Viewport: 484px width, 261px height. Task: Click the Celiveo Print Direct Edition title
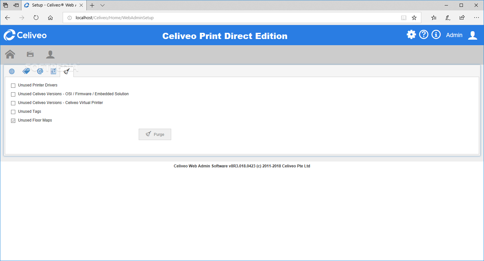(x=225, y=36)
